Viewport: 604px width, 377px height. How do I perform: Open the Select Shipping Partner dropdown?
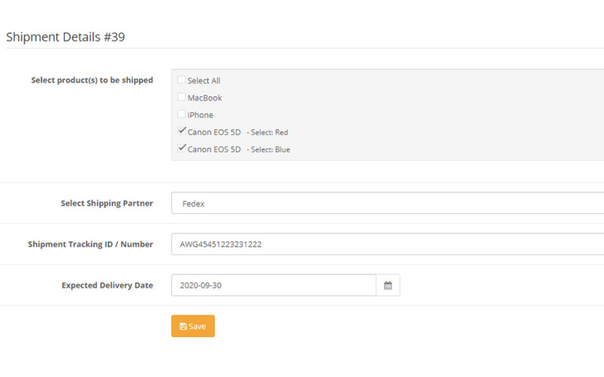coord(387,204)
